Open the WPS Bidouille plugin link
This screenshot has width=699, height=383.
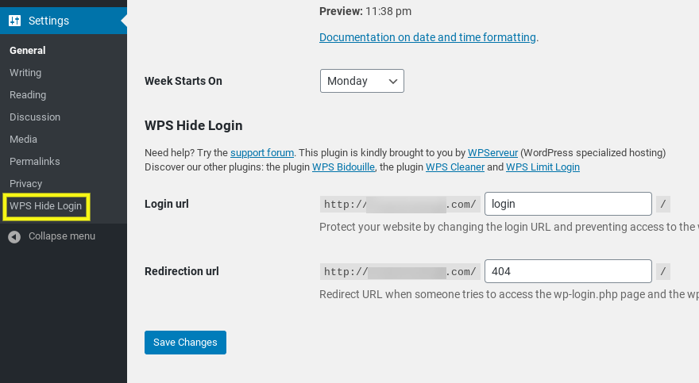pos(343,167)
